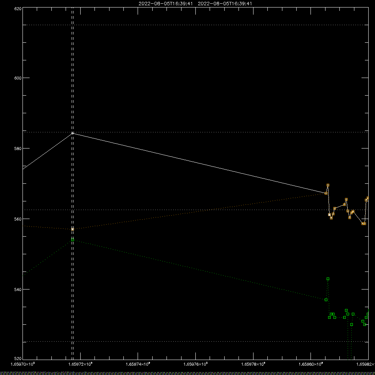Click the green marker near 537 ending the long dotted line
Image resolution: width=375 pixels, height=375 pixels.
326,300
